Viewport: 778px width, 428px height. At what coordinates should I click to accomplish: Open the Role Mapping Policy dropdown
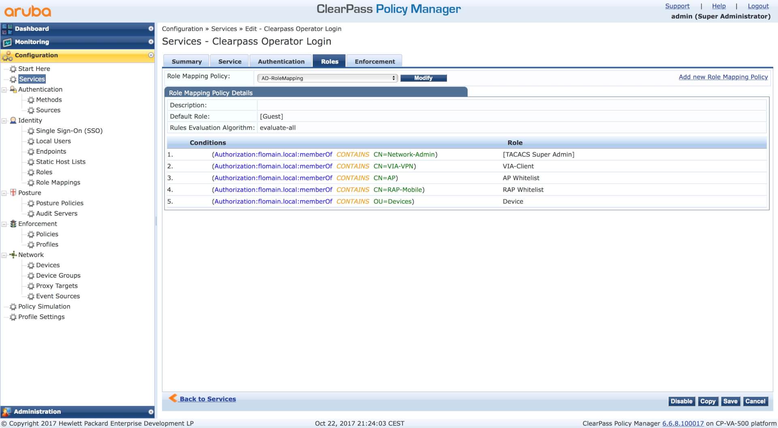tap(327, 78)
